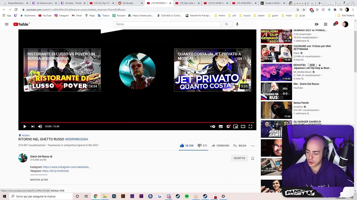Focus the Cerca search field
Image resolution: width=357 pixels, height=200 pixels.
tap(167, 24)
